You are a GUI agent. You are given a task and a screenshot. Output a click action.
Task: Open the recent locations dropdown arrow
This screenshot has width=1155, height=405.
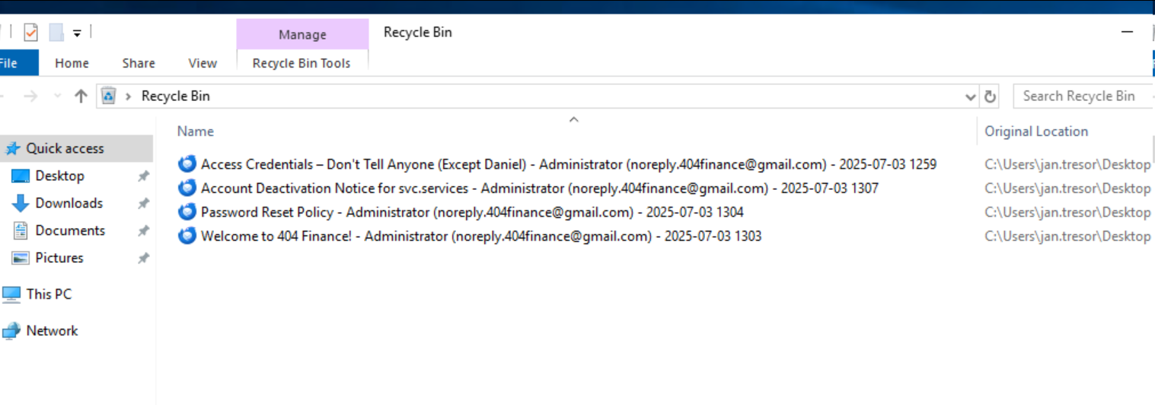tap(58, 97)
